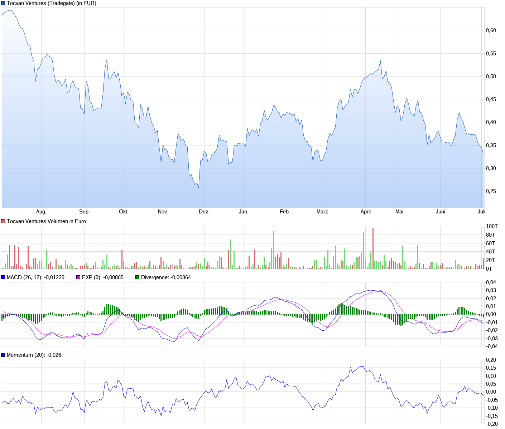The height and width of the screenshot is (429, 505).
Task: Click the 80T volume axis value
Action: pos(491,235)
